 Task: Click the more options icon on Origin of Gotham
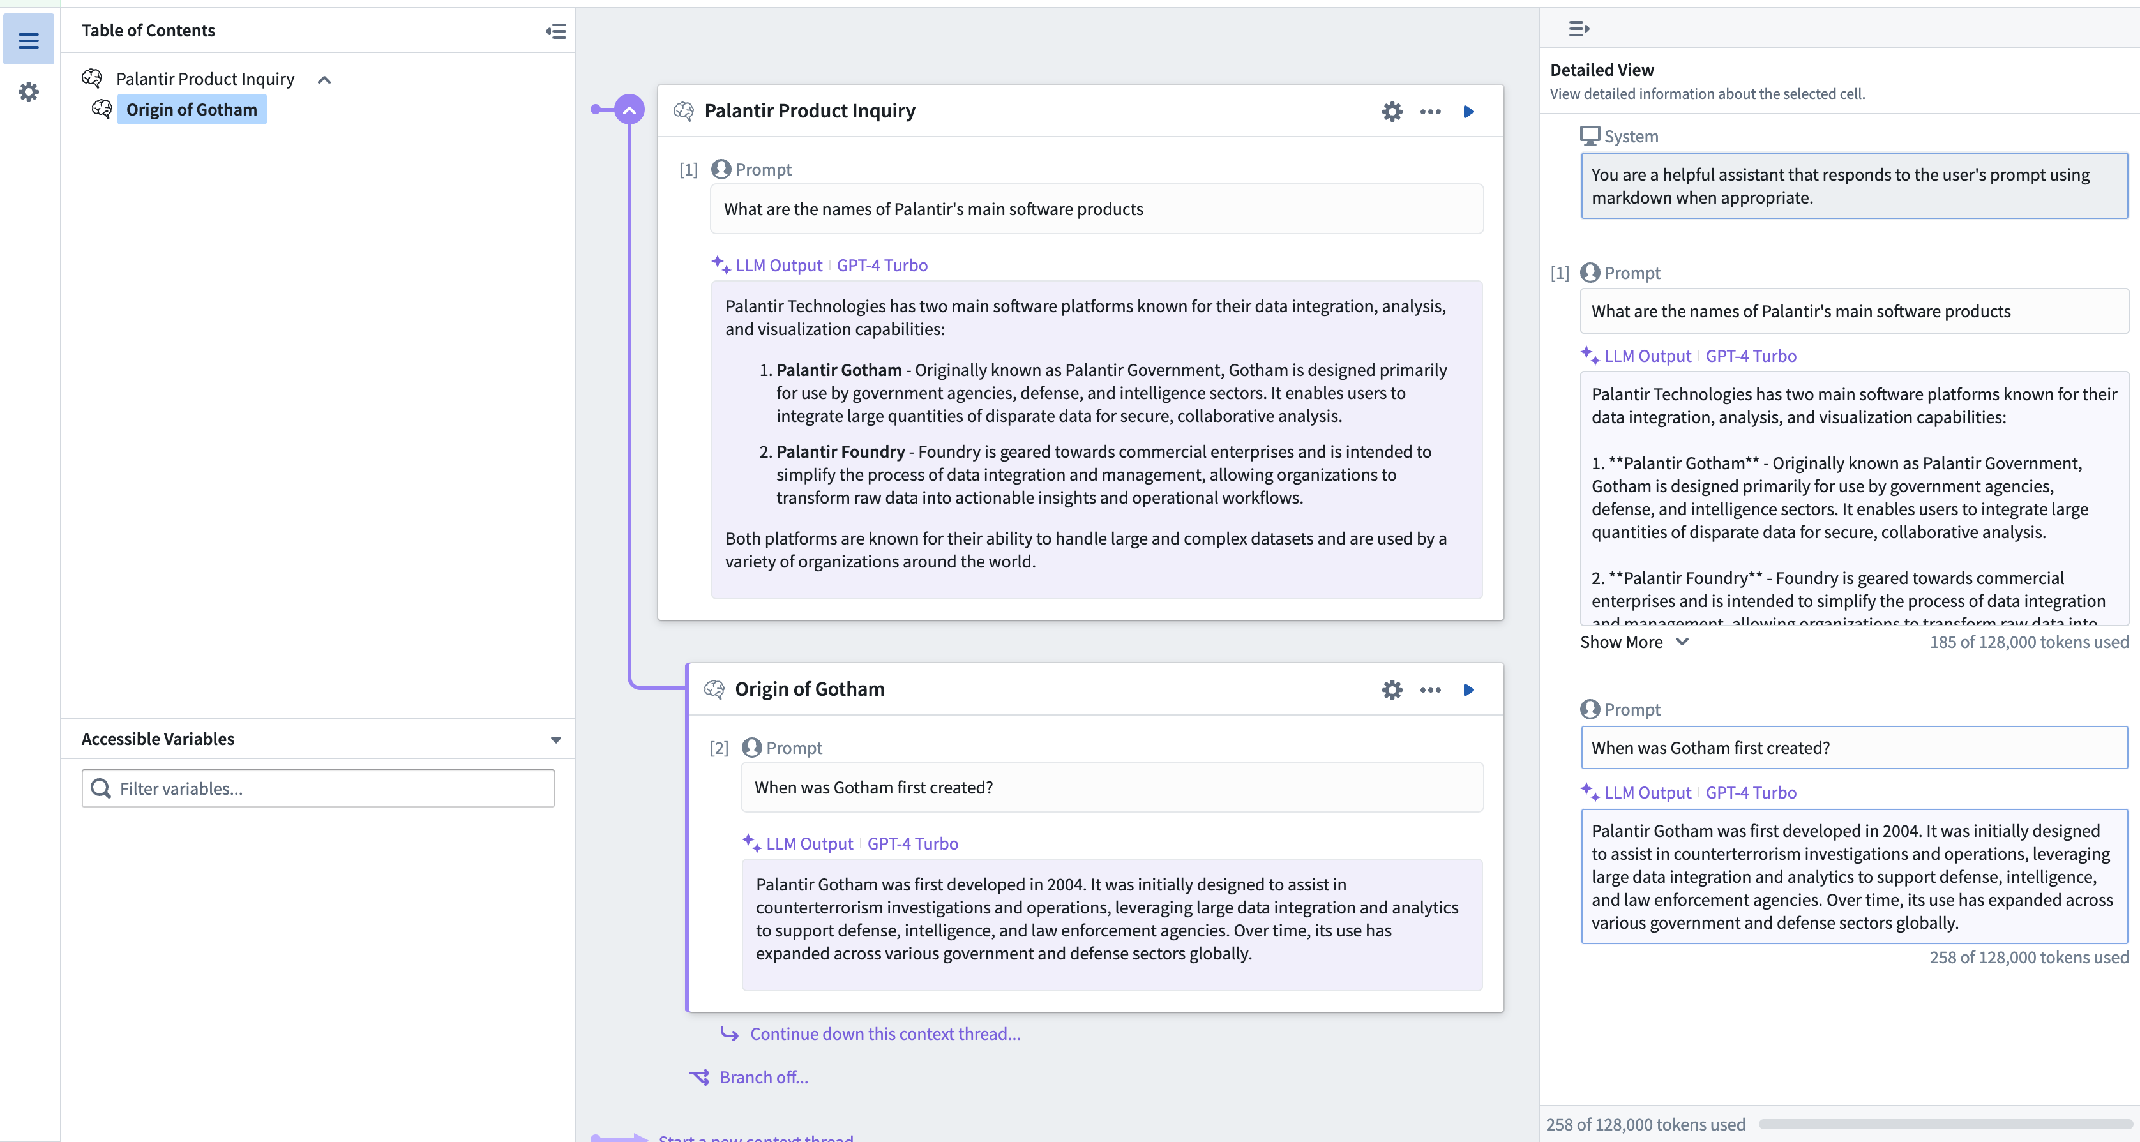[1429, 689]
